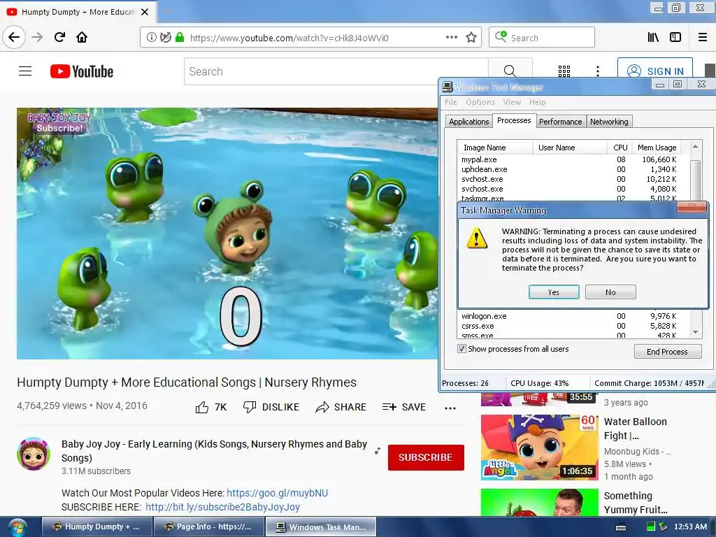This screenshot has height=537, width=716.
Task: Sort processes by User Name column
Action: tap(570, 148)
